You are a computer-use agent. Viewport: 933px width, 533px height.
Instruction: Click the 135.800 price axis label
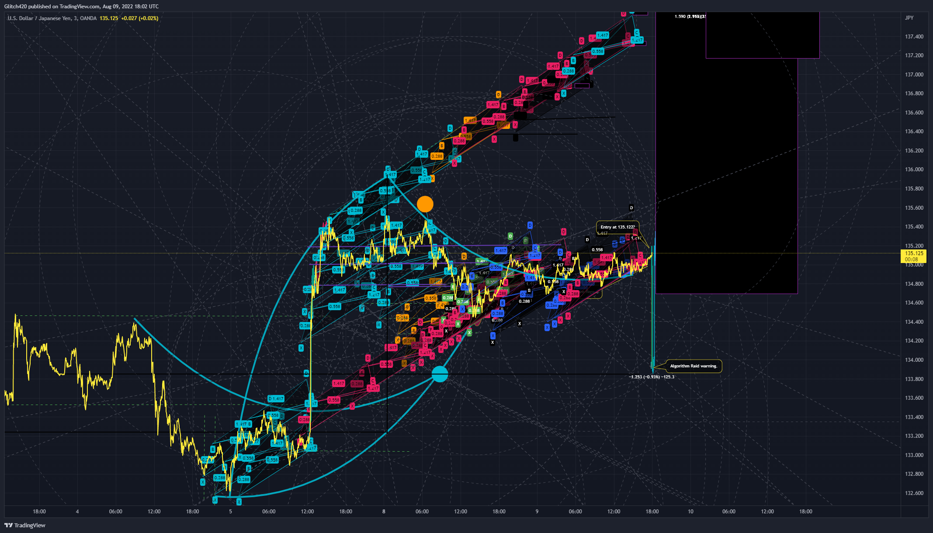[914, 189]
